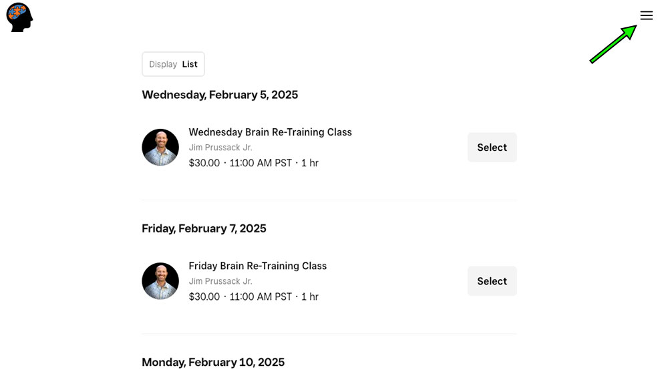Click instructor photo for Friday class
The image size is (662, 392).
coord(160,281)
